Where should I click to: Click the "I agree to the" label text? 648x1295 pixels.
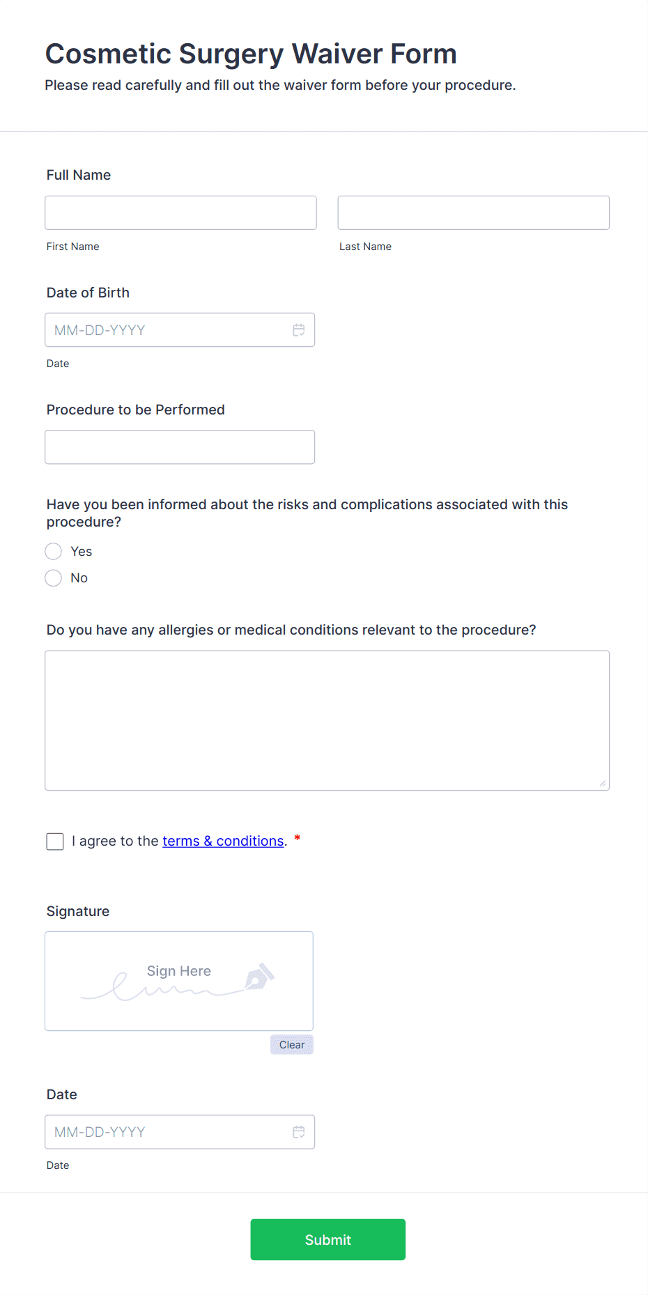click(x=115, y=841)
